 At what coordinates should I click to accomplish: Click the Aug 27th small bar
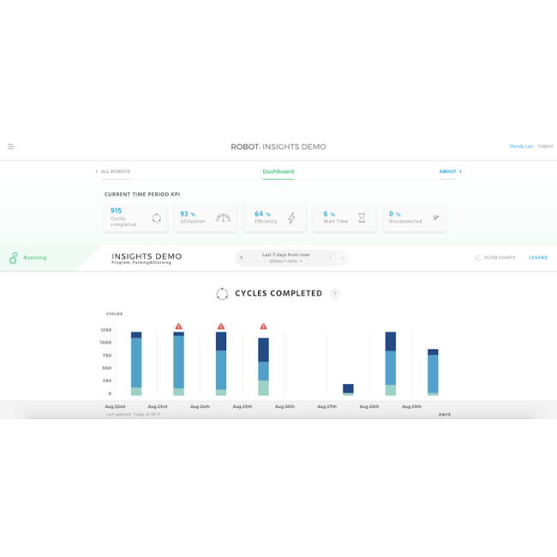click(348, 390)
